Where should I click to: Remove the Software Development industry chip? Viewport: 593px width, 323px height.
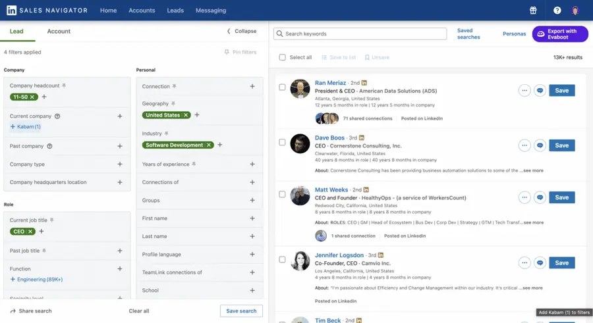coord(209,145)
